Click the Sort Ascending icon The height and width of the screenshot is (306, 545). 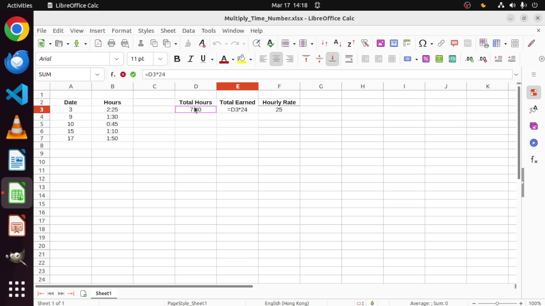pos(337,43)
